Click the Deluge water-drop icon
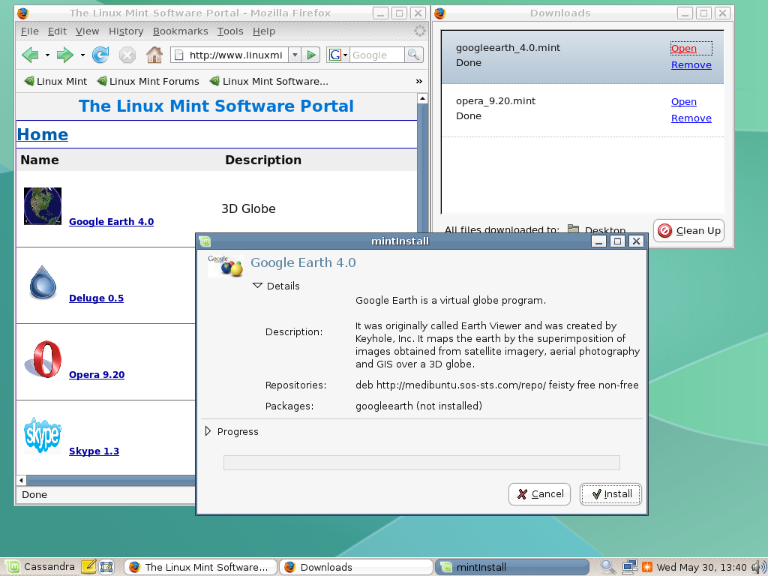This screenshot has height=576, width=768. pos(43,282)
